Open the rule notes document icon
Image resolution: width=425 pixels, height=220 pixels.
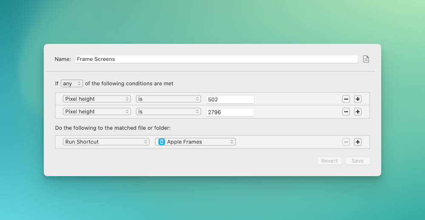click(x=366, y=59)
